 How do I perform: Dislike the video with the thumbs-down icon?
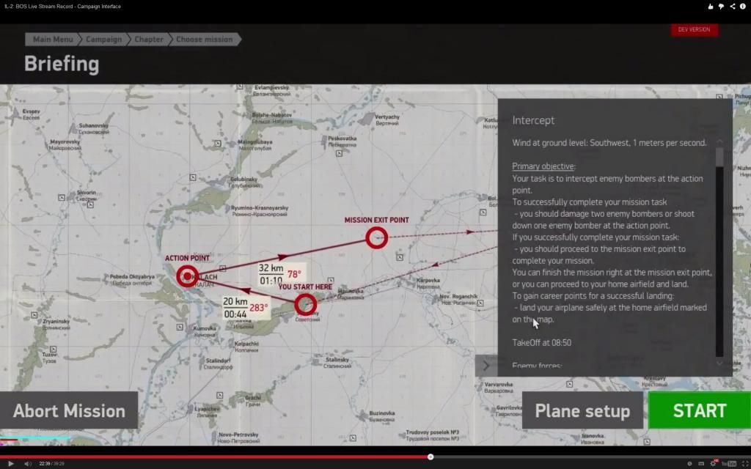pyautogui.click(x=721, y=6)
